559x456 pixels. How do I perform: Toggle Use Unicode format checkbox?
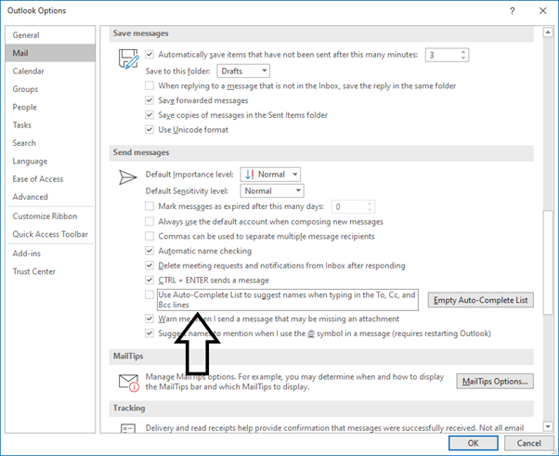point(149,129)
